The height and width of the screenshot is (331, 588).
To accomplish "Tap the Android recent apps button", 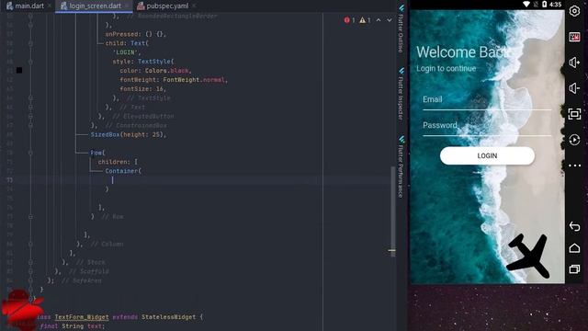I will (574, 269).
